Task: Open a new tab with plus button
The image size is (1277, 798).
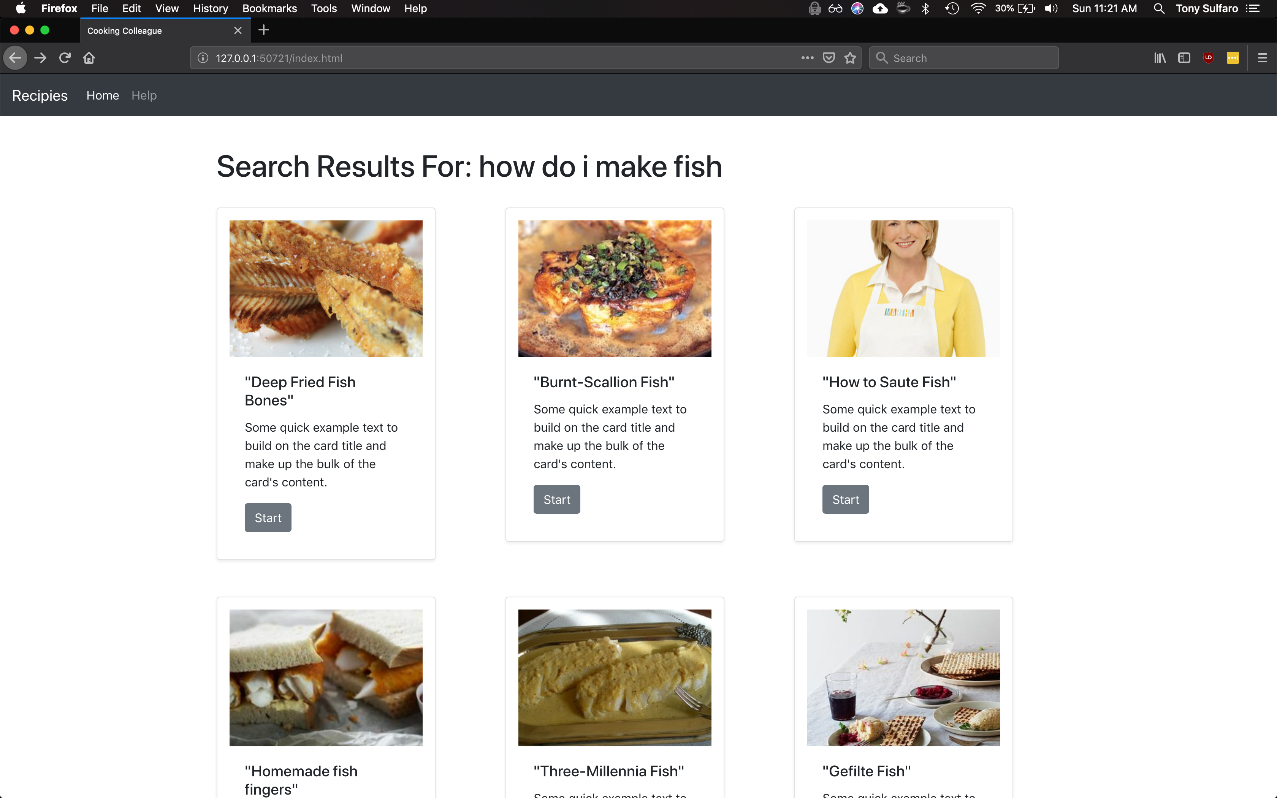Action: (264, 30)
